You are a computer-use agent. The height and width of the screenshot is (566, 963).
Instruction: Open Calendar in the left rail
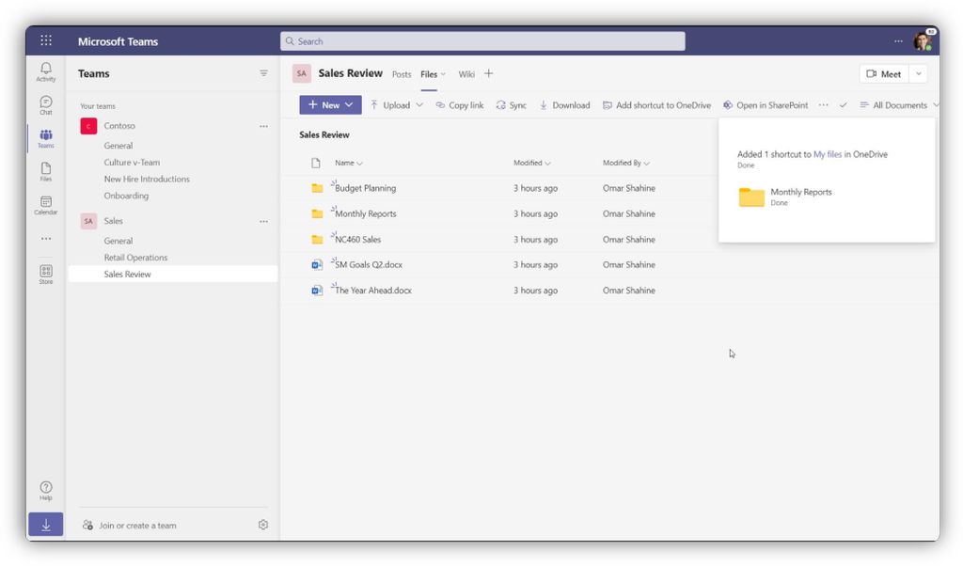[x=46, y=205]
